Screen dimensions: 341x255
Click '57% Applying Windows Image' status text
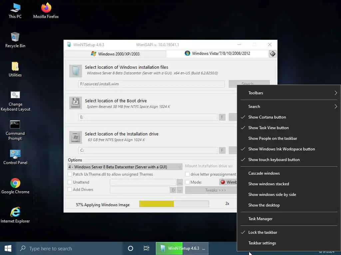[103, 205]
